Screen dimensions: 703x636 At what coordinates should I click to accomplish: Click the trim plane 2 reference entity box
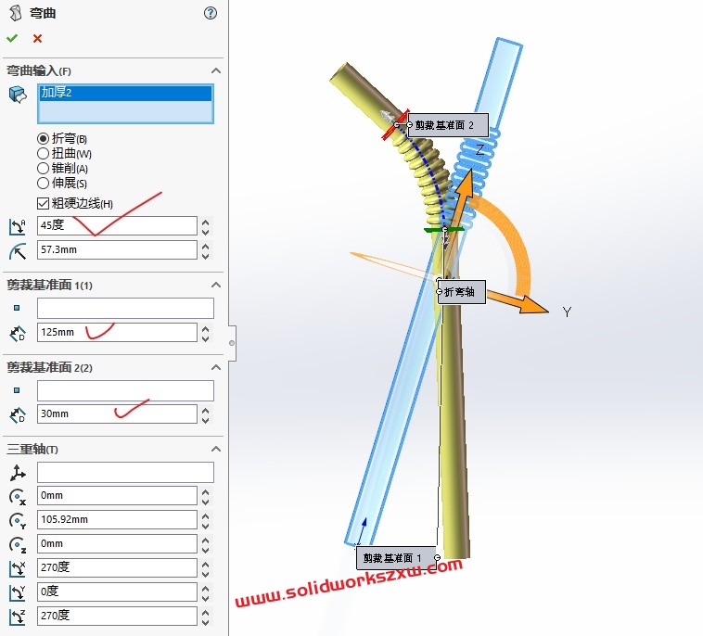[x=125, y=391]
